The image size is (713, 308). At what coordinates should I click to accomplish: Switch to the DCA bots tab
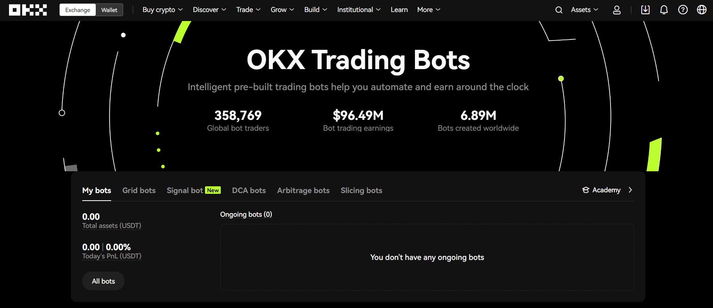[249, 190]
